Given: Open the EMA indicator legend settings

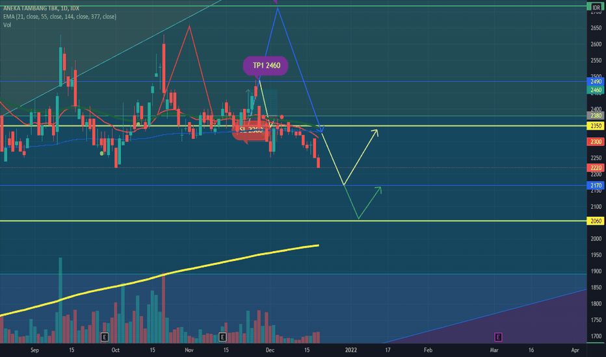Looking at the screenshot, I should tap(60, 17).
